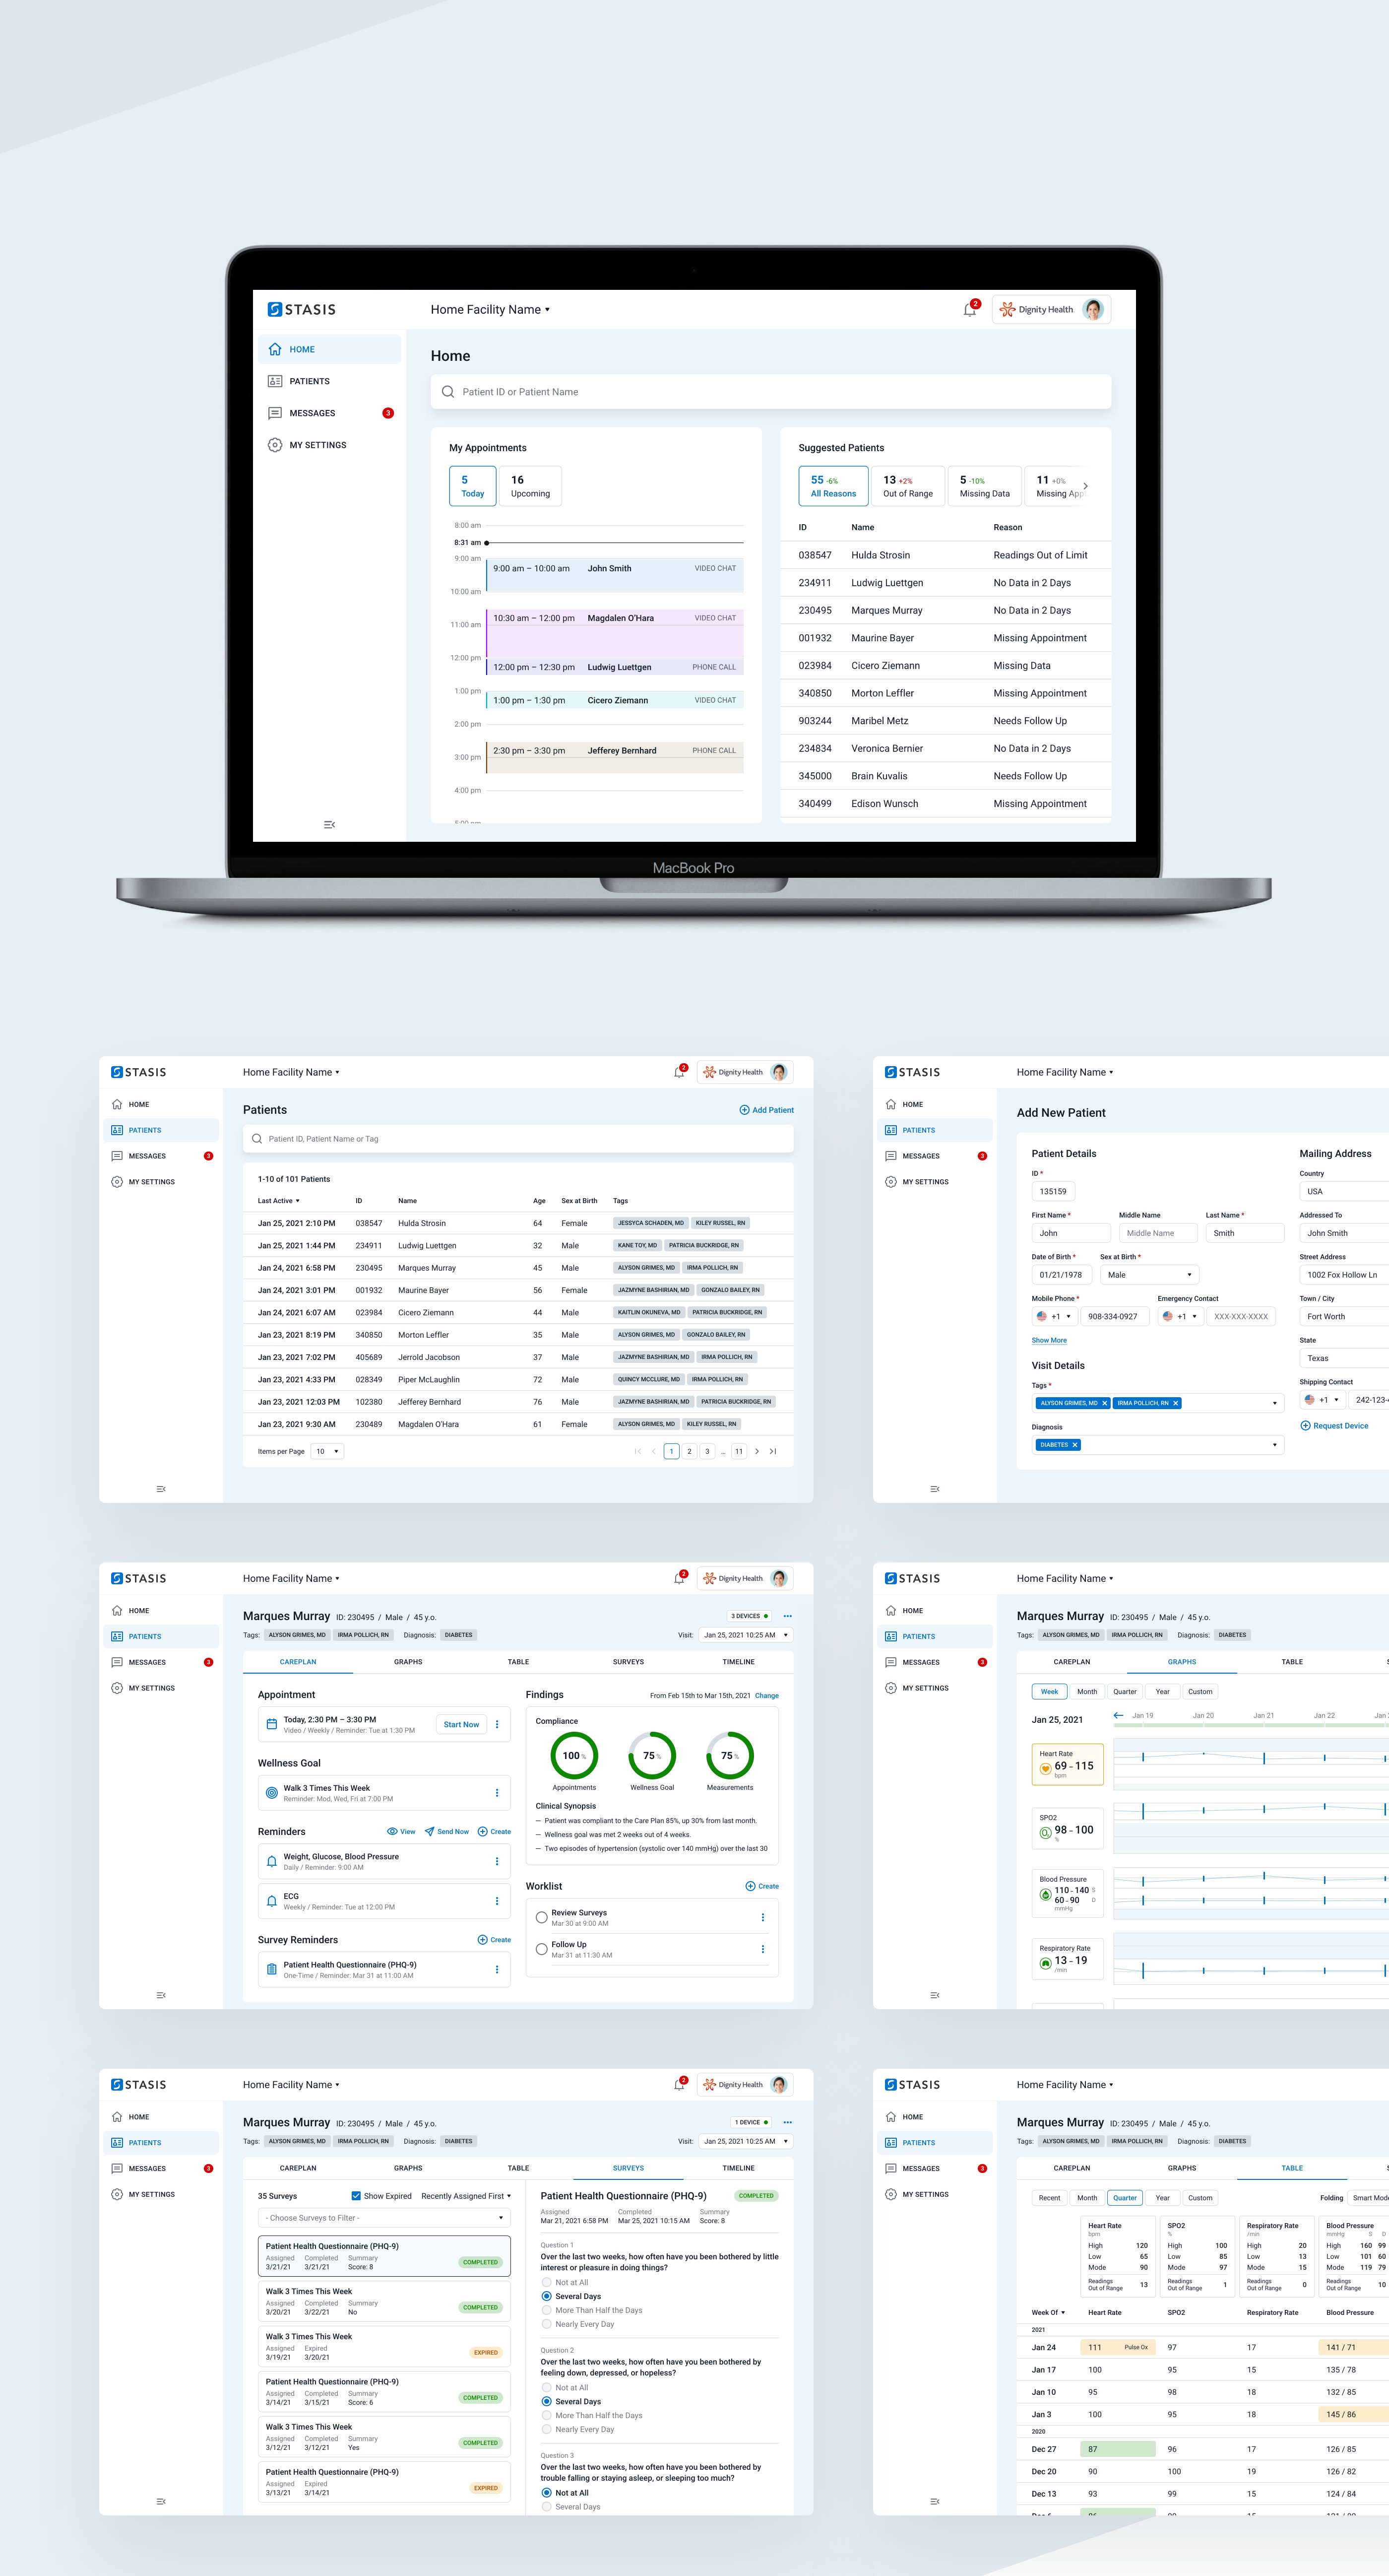1389x2576 pixels.
Task: Click STASIS logo on MacBook Home screen
Action: pos(302,310)
